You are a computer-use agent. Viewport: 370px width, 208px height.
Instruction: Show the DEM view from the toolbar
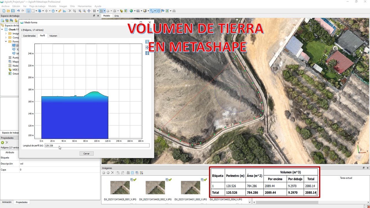(x=121, y=11)
